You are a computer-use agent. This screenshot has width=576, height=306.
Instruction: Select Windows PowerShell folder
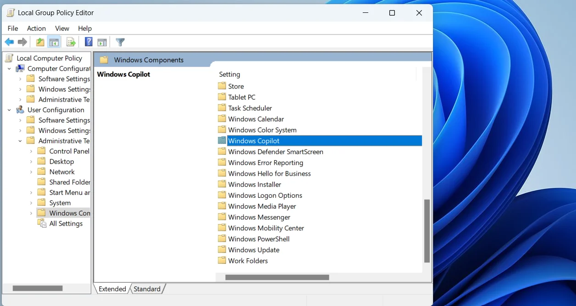coord(259,239)
